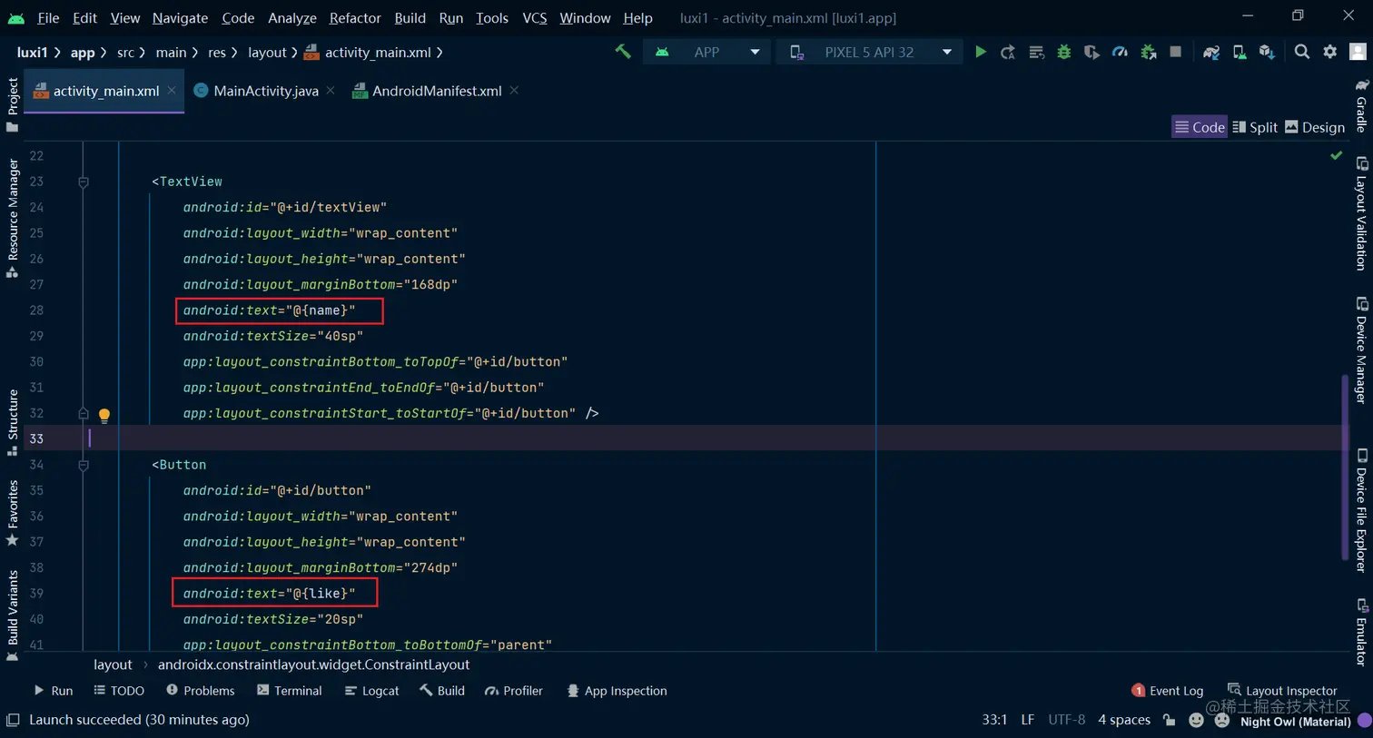The image size is (1373, 738).
Task: Click the '4 spaces' indent indicator
Action: 1124,720
